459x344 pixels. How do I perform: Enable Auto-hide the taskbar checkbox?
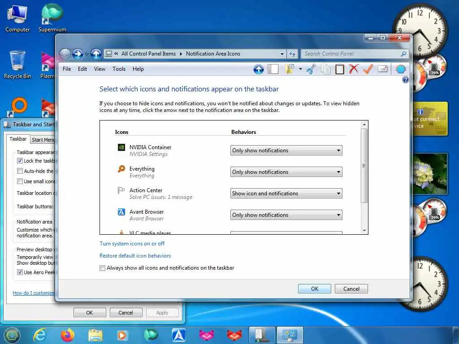click(20, 171)
